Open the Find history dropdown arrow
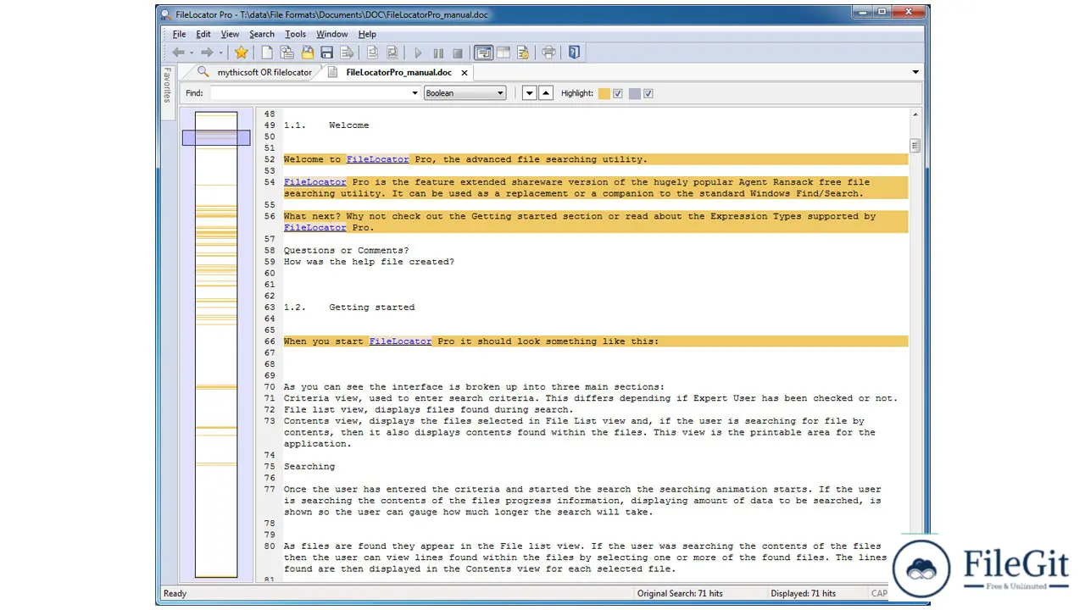Image resolution: width=1085 pixels, height=610 pixels. (x=415, y=93)
